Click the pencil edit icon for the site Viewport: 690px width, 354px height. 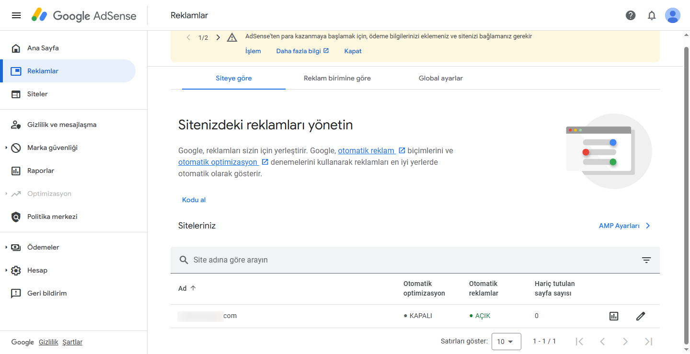pyautogui.click(x=641, y=316)
